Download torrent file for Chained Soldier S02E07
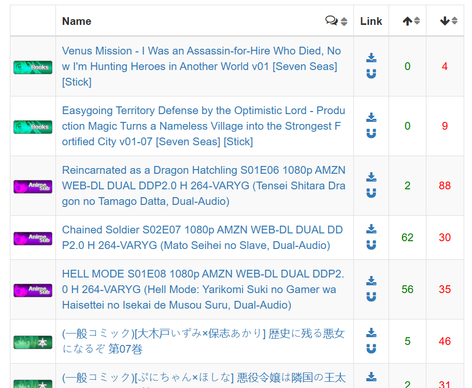Screen dimensions: 472x388 pyautogui.click(x=371, y=229)
